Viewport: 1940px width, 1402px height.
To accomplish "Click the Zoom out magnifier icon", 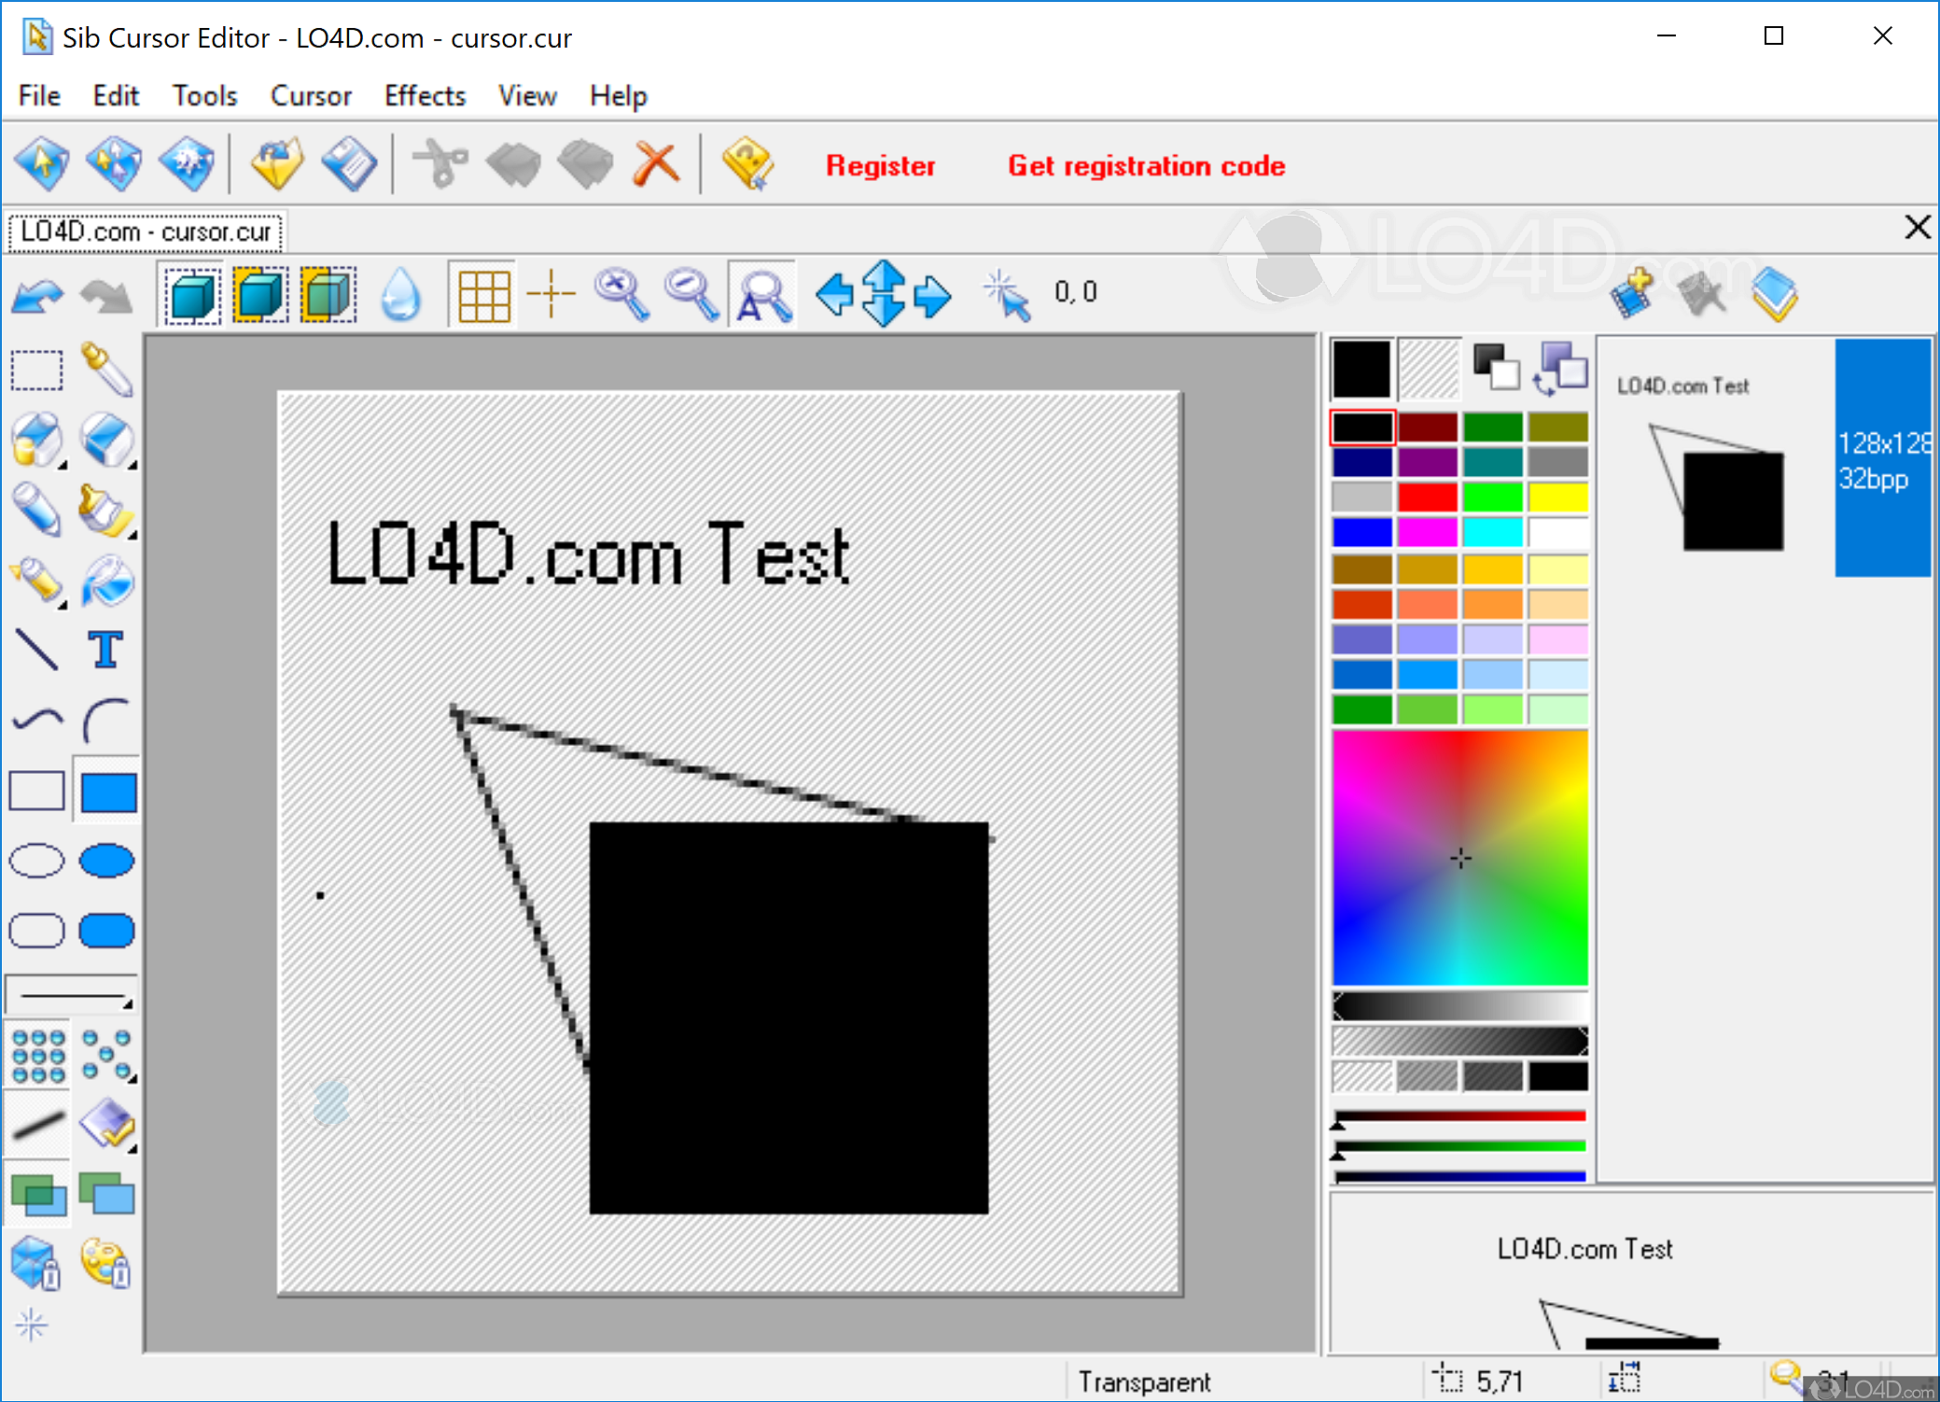I will 691,295.
